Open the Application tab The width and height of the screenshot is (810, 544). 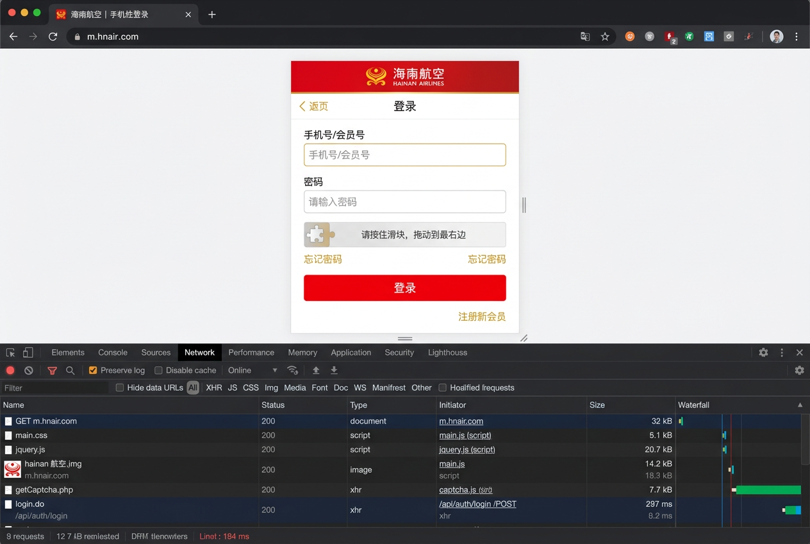[x=351, y=353]
